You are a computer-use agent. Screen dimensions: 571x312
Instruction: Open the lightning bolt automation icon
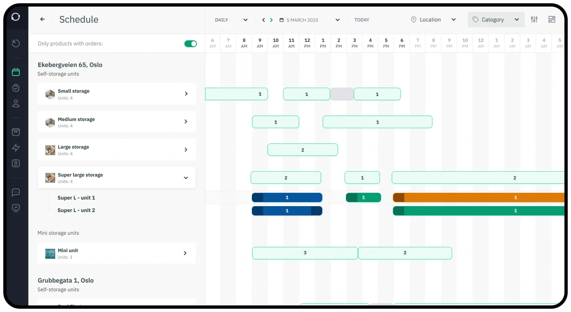pyautogui.click(x=16, y=148)
